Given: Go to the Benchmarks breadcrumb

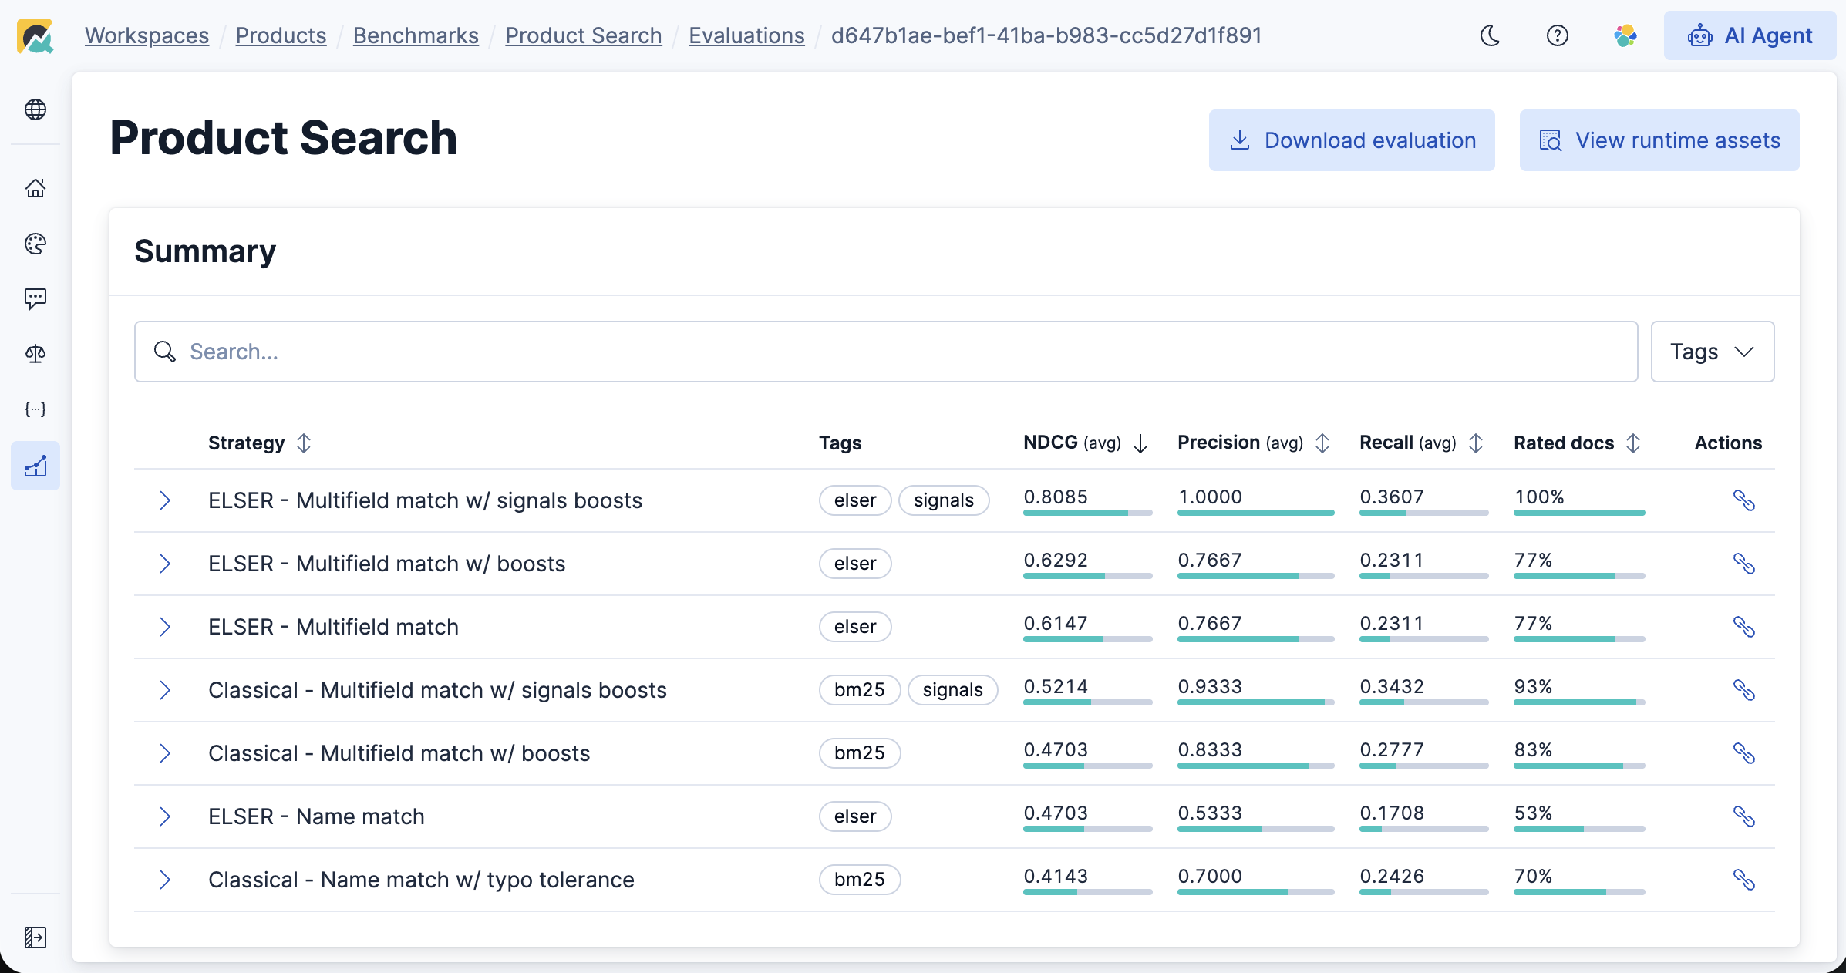Looking at the screenshot, I should 416,35.
